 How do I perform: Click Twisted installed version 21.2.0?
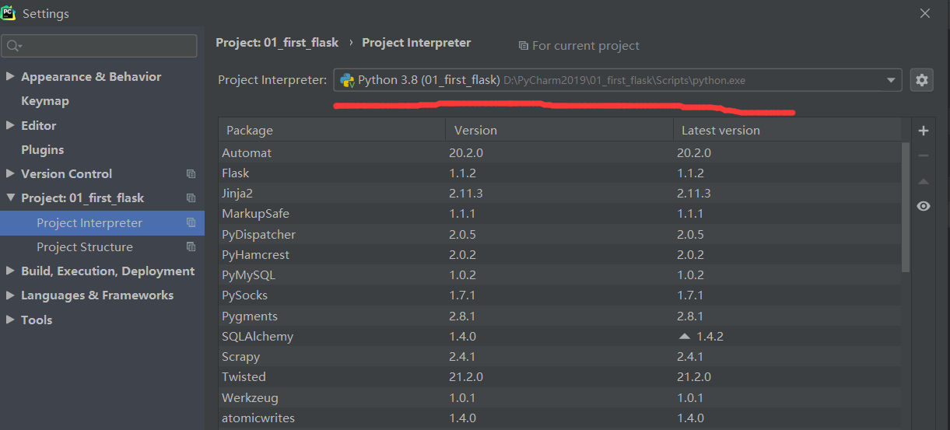coord(466,377)
